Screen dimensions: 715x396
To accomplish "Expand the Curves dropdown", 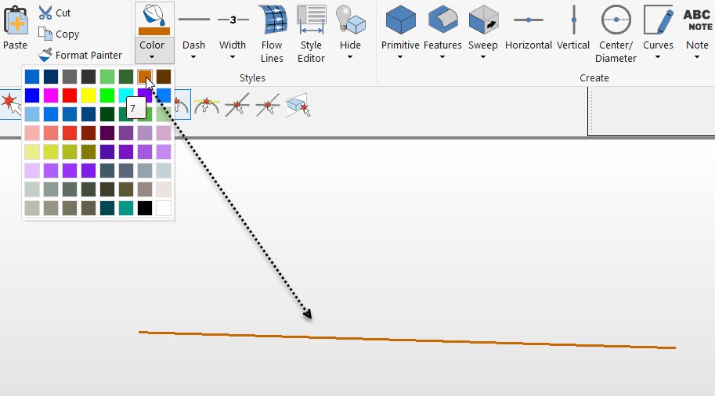I will 658,56.
